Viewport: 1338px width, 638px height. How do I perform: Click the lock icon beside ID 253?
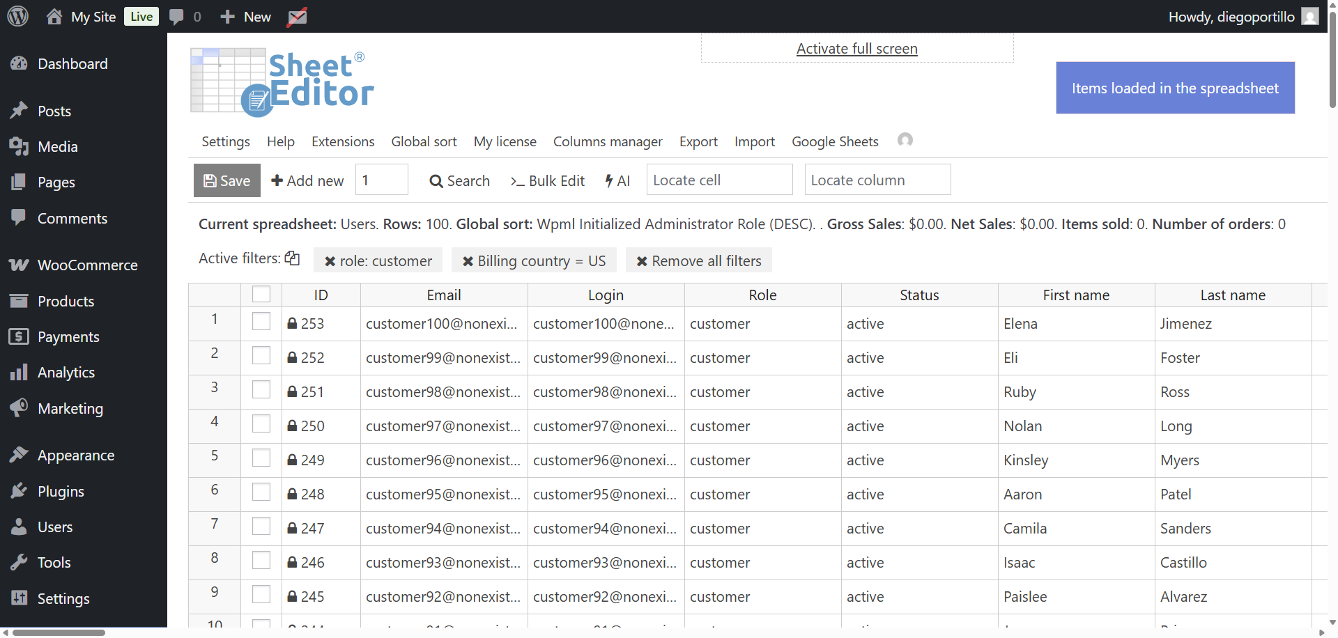tap(293, 323)
